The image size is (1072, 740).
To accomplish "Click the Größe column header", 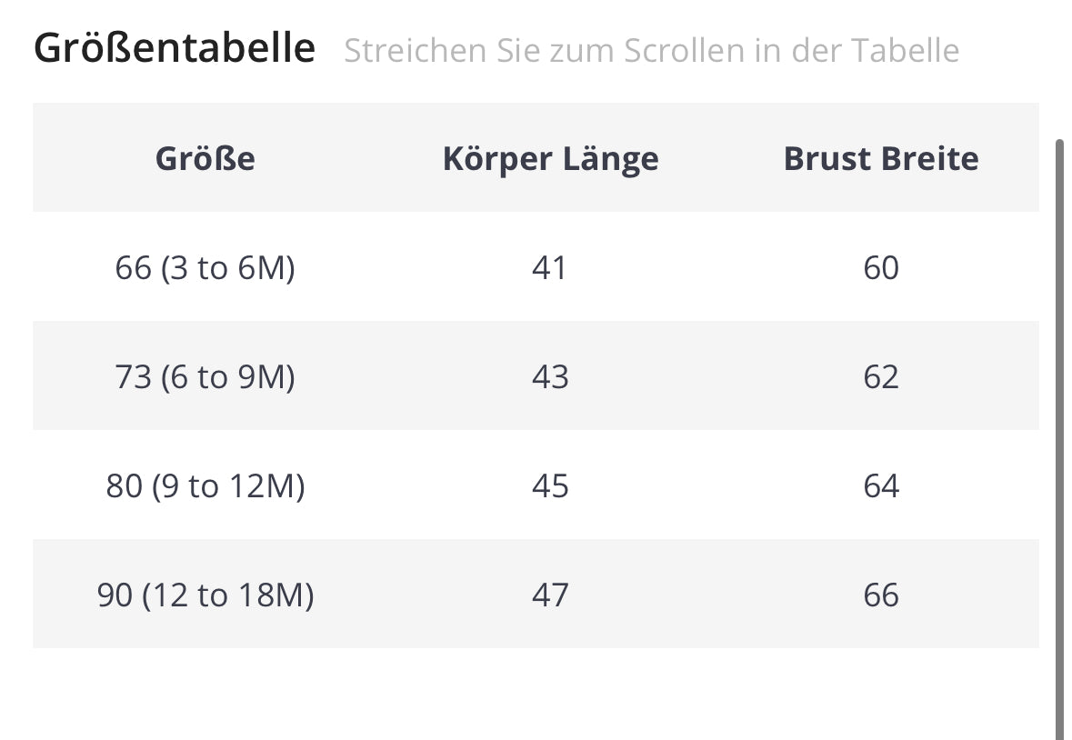I will tap(205, 158).
